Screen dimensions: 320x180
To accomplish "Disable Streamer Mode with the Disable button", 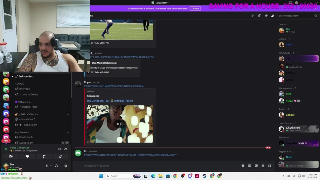I will pyautogui.click(x=195, y=8).
